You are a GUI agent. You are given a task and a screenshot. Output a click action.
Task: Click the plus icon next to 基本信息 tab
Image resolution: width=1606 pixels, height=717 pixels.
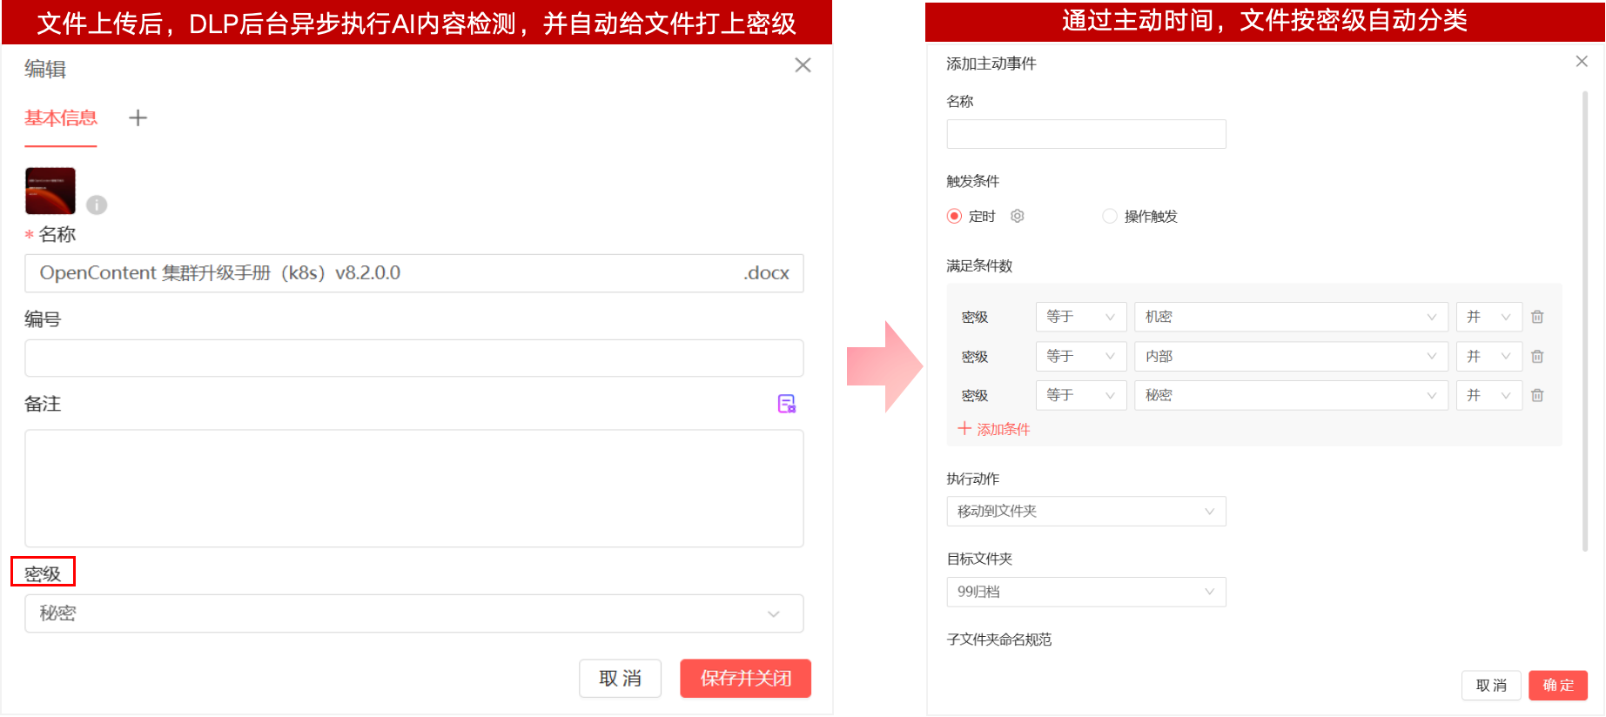click(x=138, y=118)
